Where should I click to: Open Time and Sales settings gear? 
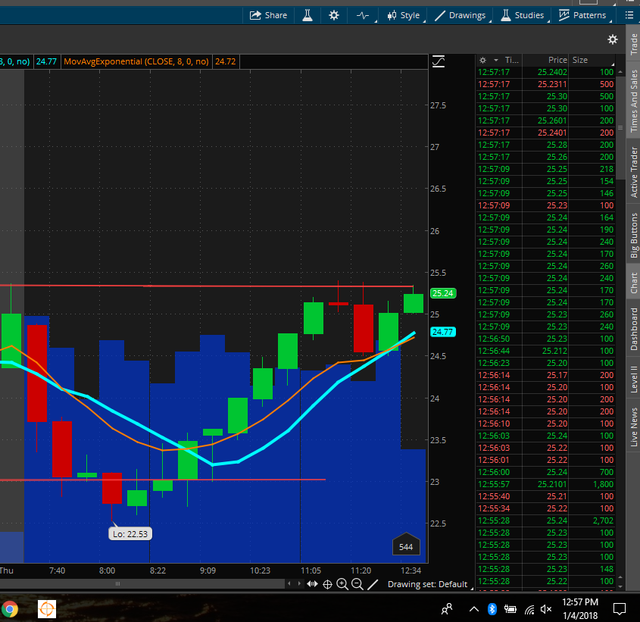click(483, 60)
